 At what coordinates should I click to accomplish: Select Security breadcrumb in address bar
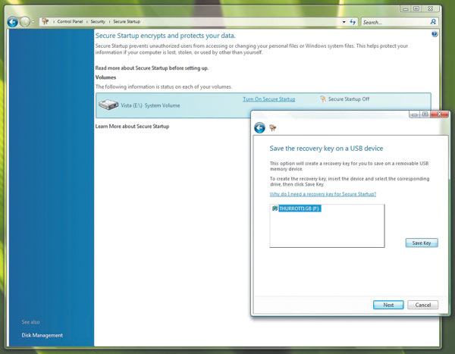(x=98, y=21)
